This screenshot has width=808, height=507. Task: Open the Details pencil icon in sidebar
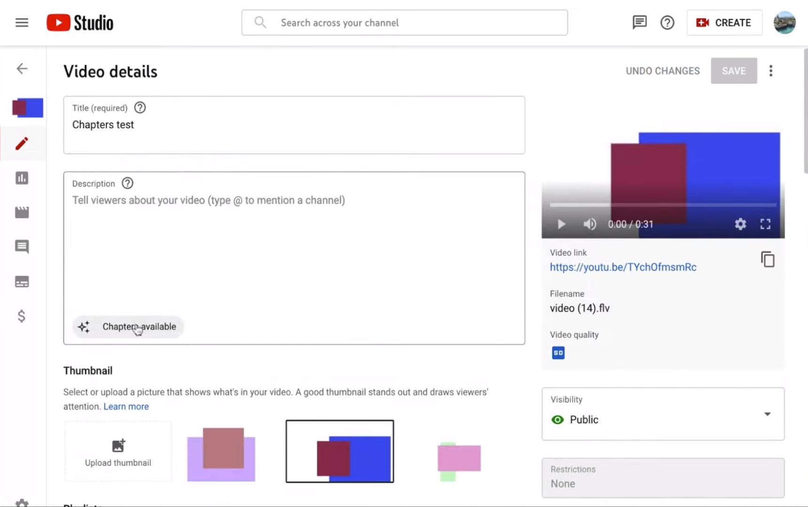(22, 143)
